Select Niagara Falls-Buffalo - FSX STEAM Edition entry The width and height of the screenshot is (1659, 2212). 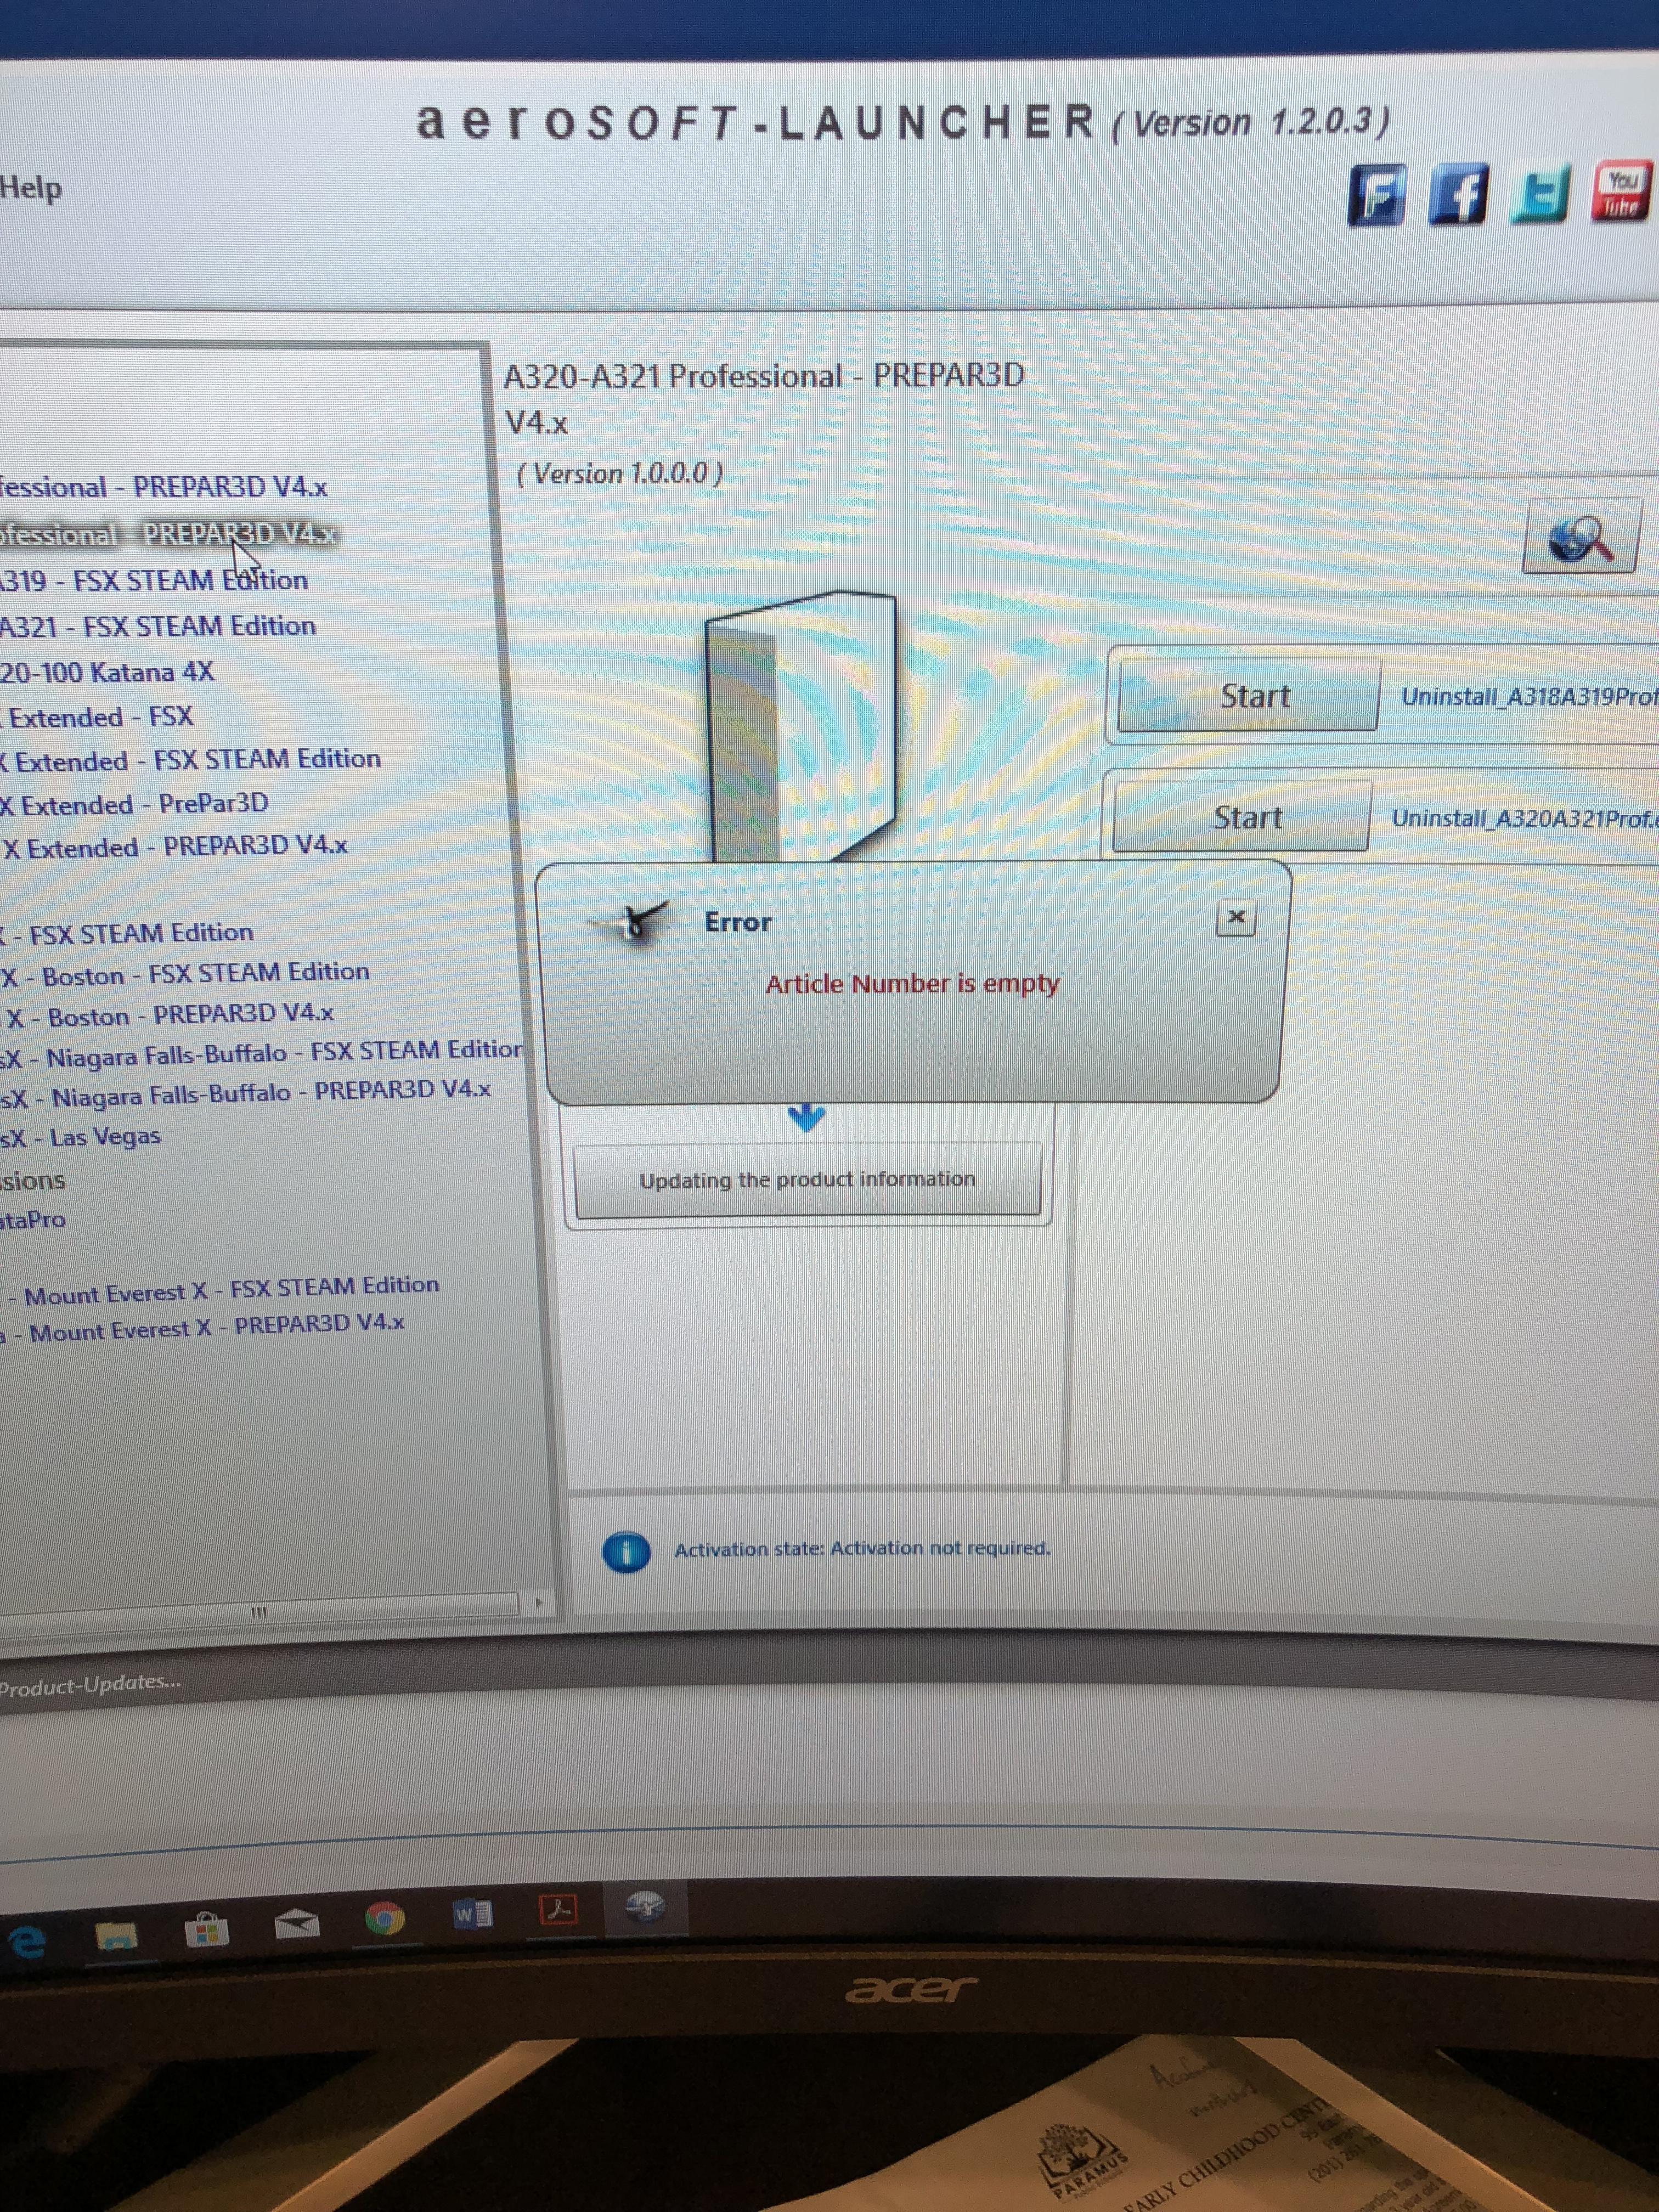click(x=262, y=1053)
